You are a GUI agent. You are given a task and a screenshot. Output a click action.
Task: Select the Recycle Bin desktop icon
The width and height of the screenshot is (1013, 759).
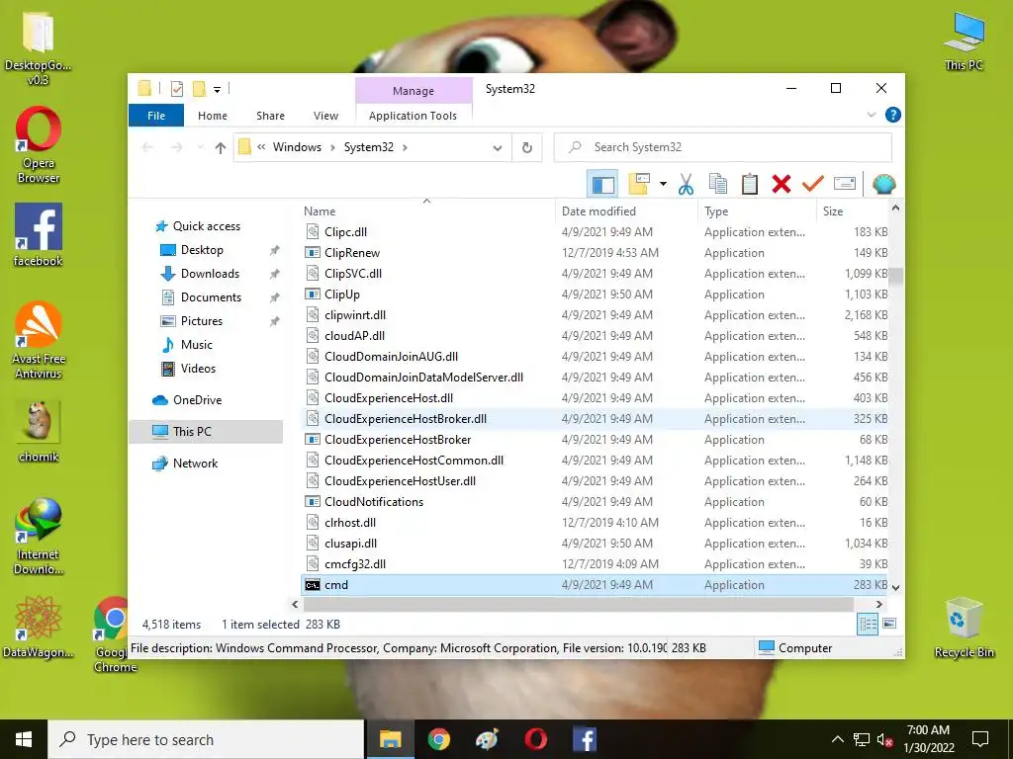tap(965, 628)
